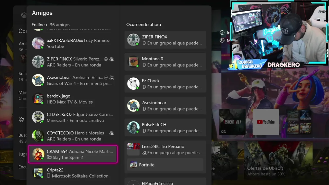This screenshot has height=185, width=329.
Task: Open xxEXTRAoloBADxx avatar in friends list
Action: click(38, 43)
